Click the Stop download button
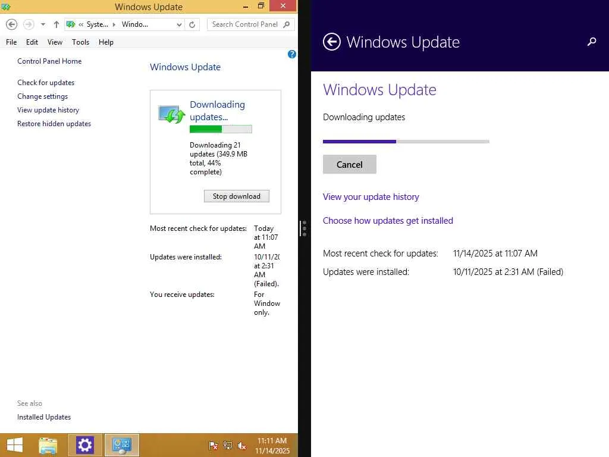Image resolution: width=609 pixels, height=457 pixels. (237, 196)
